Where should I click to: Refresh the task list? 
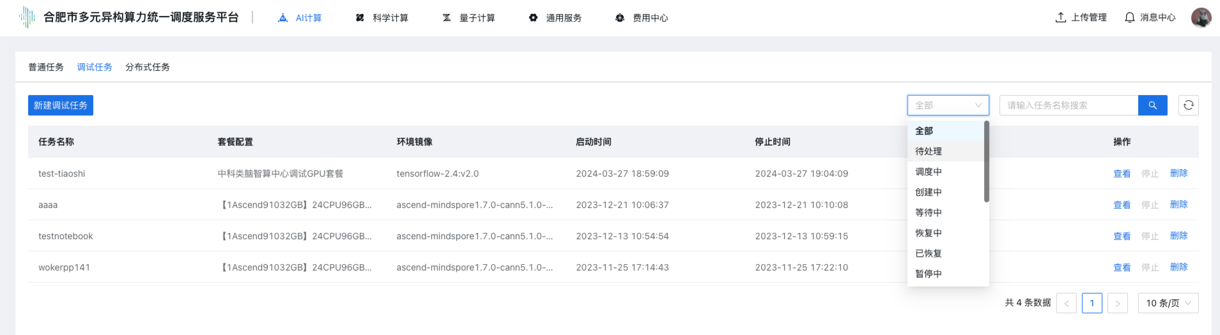pyautogui.click(x=1188, y=105)
